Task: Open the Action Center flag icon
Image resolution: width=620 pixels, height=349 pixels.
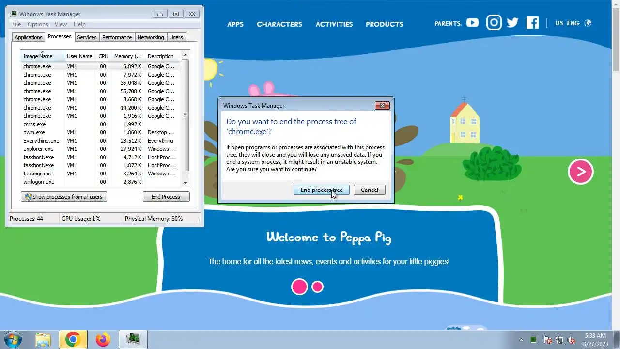Action: 547,340
